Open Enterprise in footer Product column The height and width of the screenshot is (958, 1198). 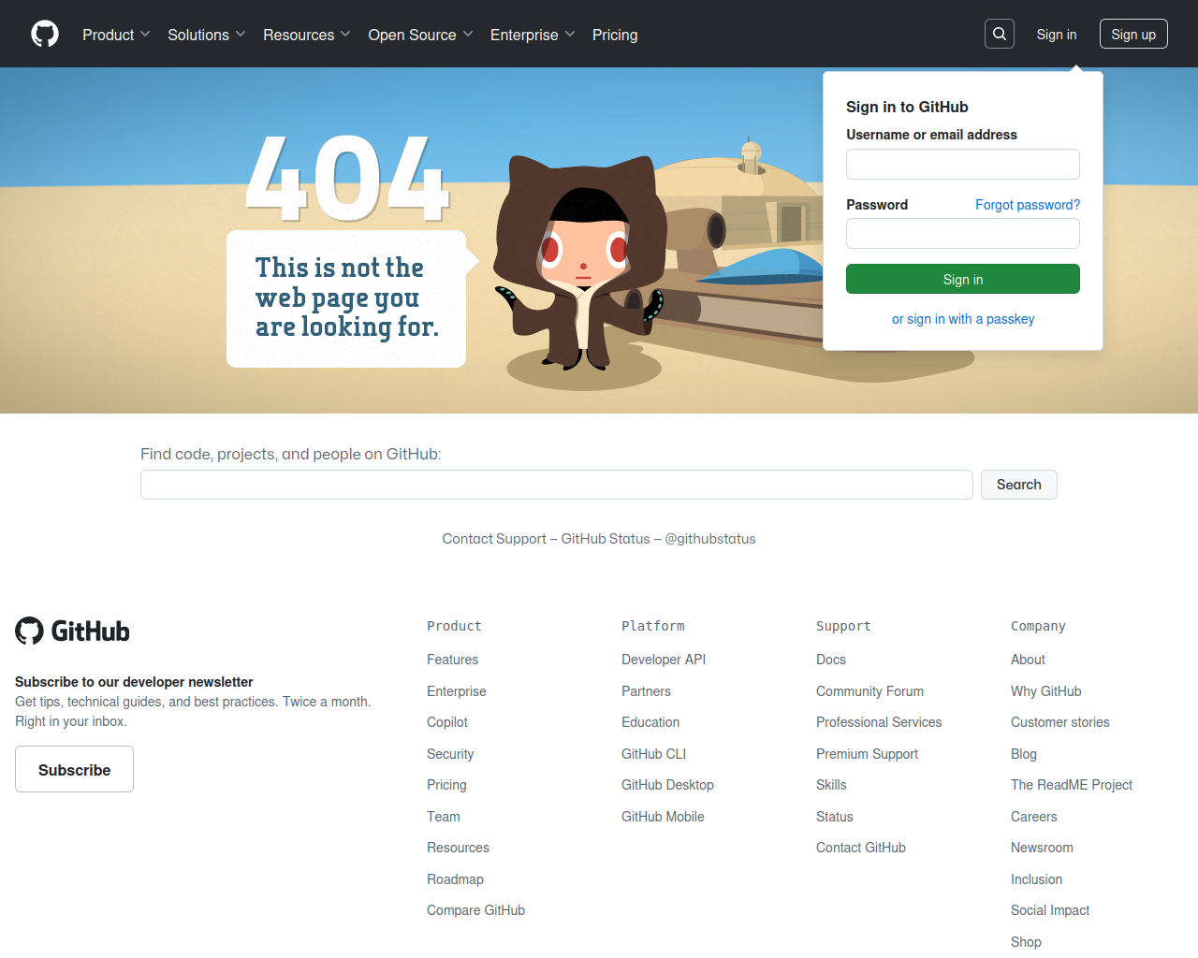[457, 691]
